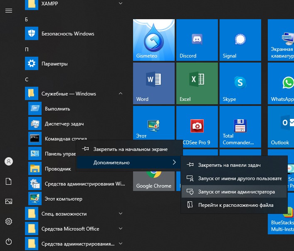Choose 'Запуск от имени другого пользователя'
This screenshot has height=251, width=294.
tap(234, 178)
